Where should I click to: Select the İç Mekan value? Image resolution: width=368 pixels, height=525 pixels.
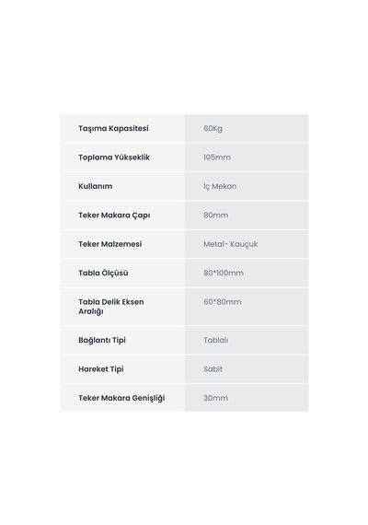(220, 186)
